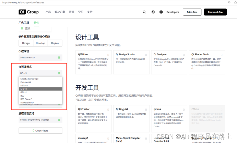Open the QMLLive feature card
The width and height of the screenshot is (237, 143).
tap(94, 62)
